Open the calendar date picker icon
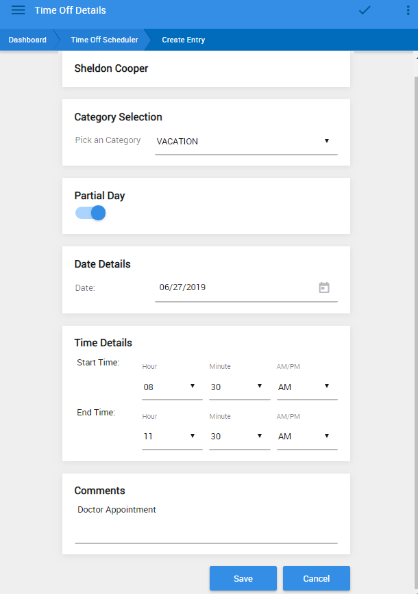This screenshot has height=594, width=418. pyautogui.click(x=324, y=287)
